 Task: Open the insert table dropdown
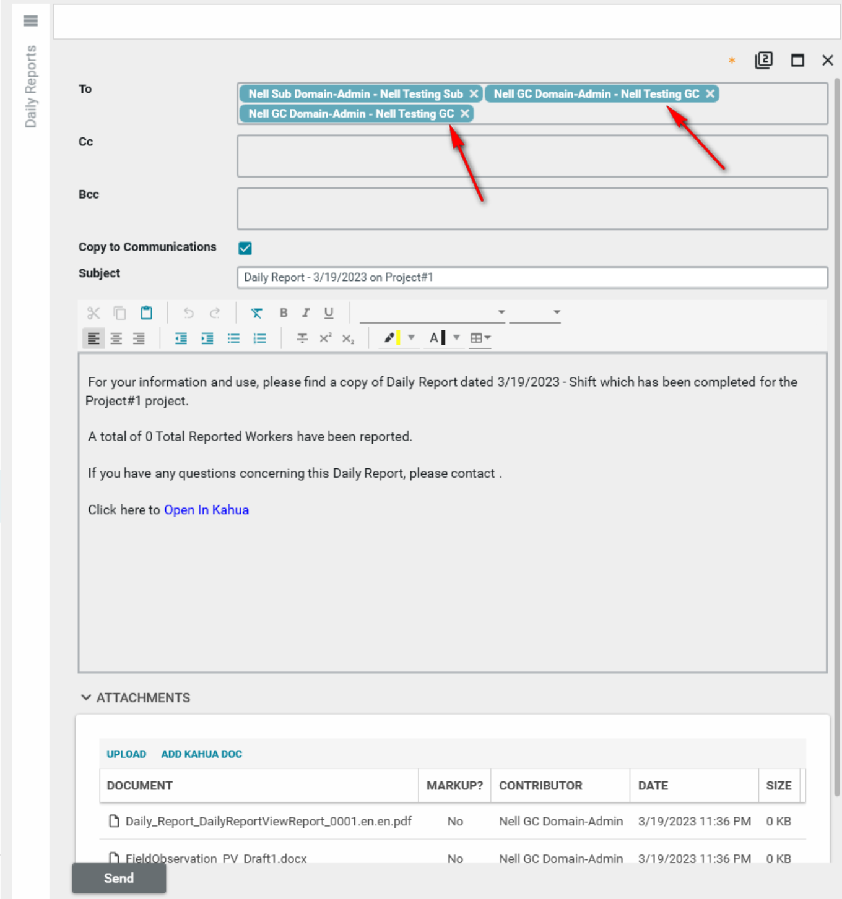pyautogui.click(x=480, y=338)
